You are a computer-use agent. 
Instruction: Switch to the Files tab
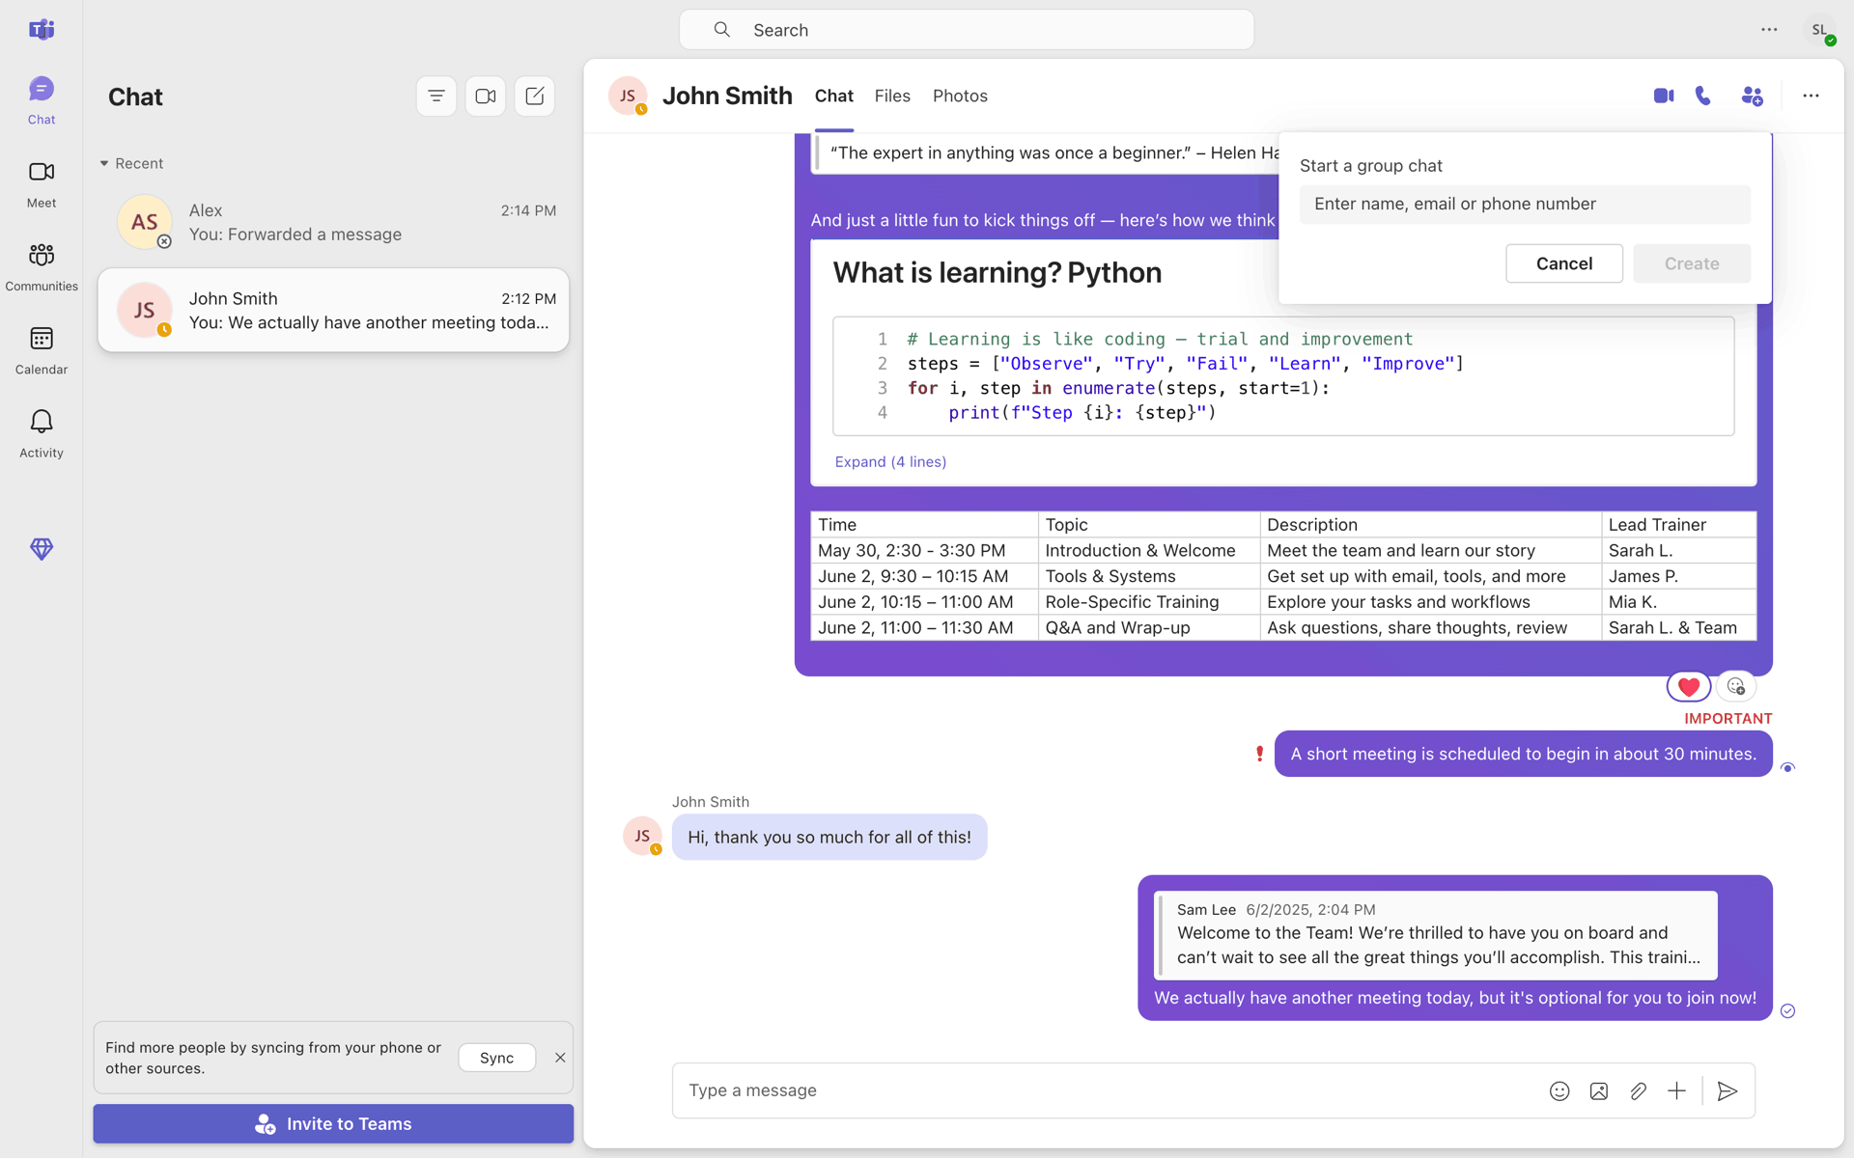892,96
